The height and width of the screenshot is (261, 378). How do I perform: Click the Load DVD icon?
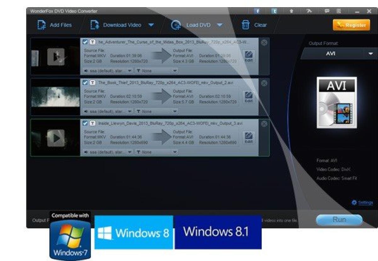175,25
